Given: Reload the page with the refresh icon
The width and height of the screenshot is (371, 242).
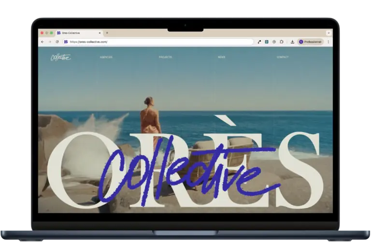Looking at the screenshot, I should click(x=57, y=42).
